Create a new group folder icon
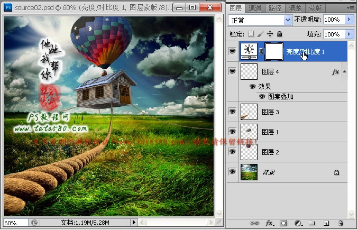The height and width of the screenshot is (230, 358). [x=311, y=223]
